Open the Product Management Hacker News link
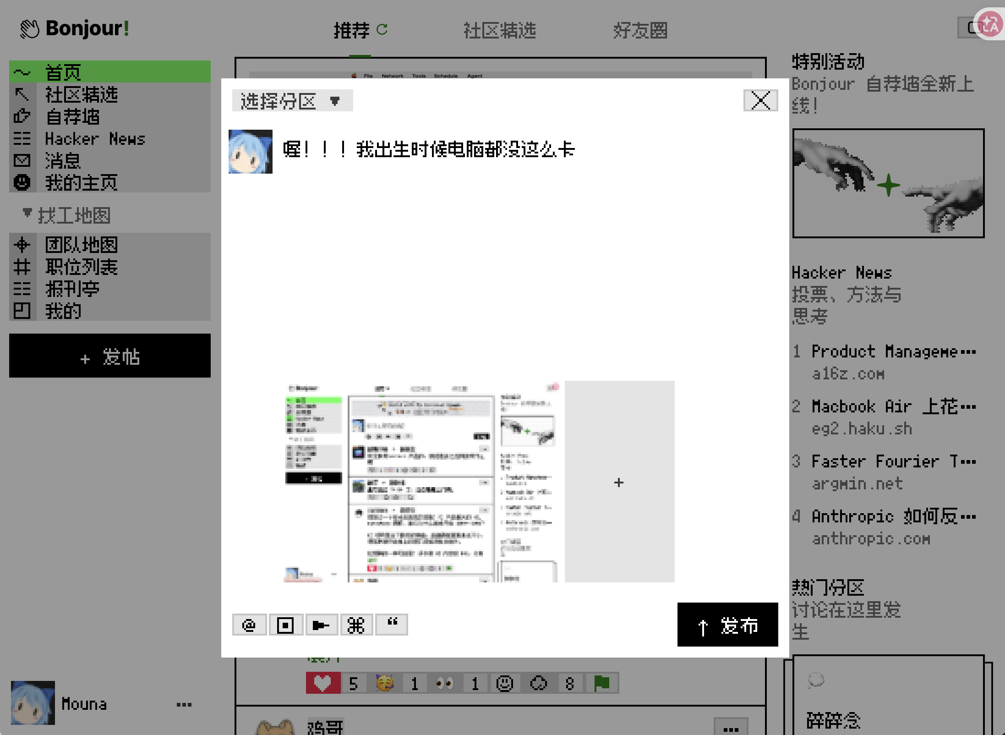Screen dimensions: 1005x735 tap(894, 352)
